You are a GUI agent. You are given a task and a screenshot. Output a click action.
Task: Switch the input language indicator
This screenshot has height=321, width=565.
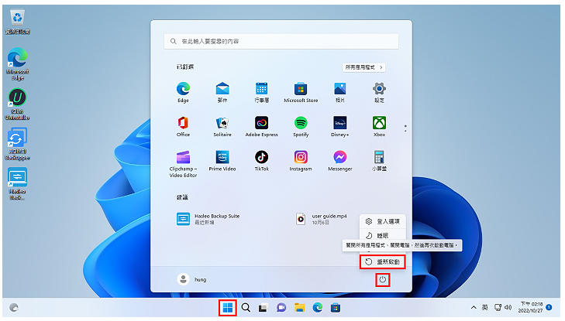click(485, 307)
